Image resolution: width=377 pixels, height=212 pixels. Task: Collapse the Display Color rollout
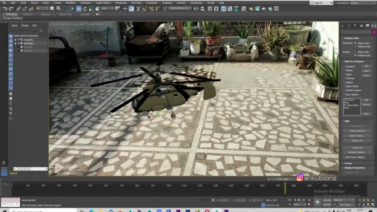[351, 38]
